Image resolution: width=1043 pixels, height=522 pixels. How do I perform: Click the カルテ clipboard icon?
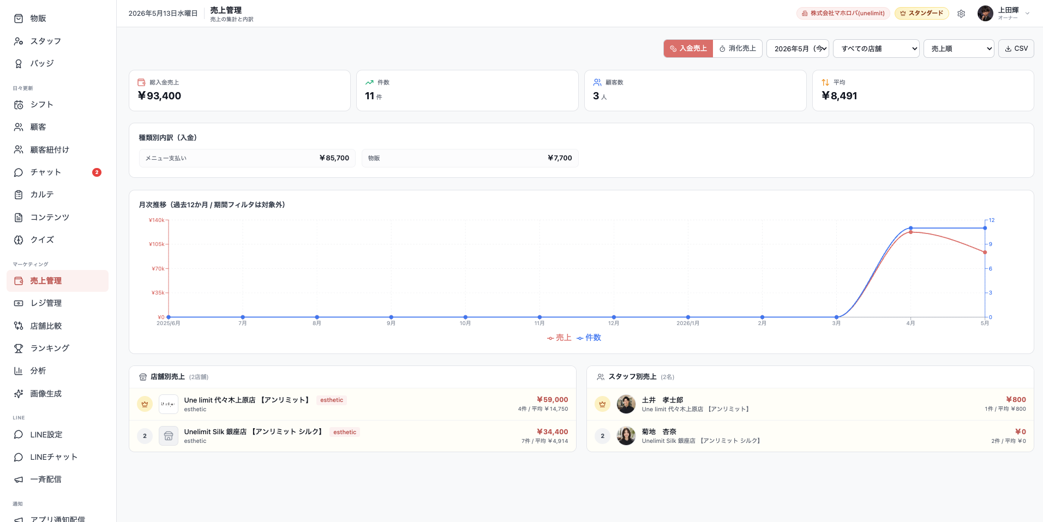click(19, 195)
